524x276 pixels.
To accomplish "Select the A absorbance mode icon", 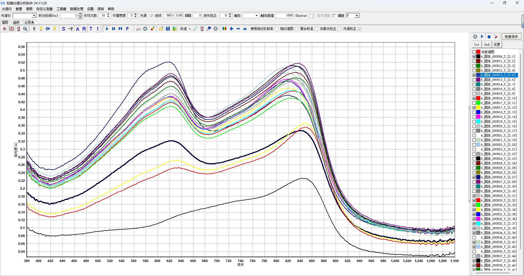I will coord(78,29).
